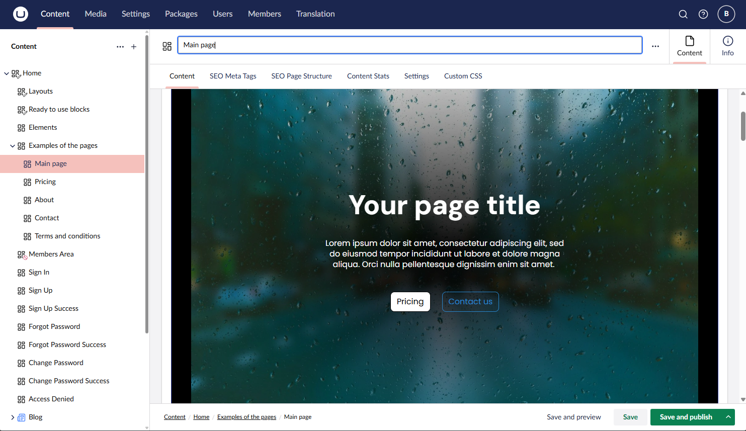Open the Save and publish dropdown arrow
Screen dimensions: 746x431
tap(728, 417)
